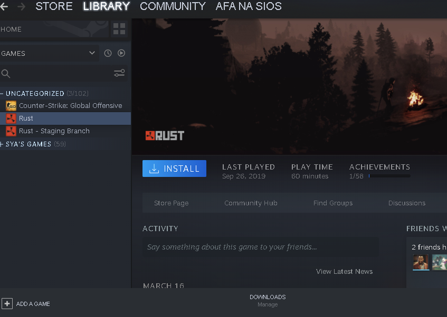Select Counter-Strike: Global Offensive
The height and width of the screenshot is (317, 447).
65,106
